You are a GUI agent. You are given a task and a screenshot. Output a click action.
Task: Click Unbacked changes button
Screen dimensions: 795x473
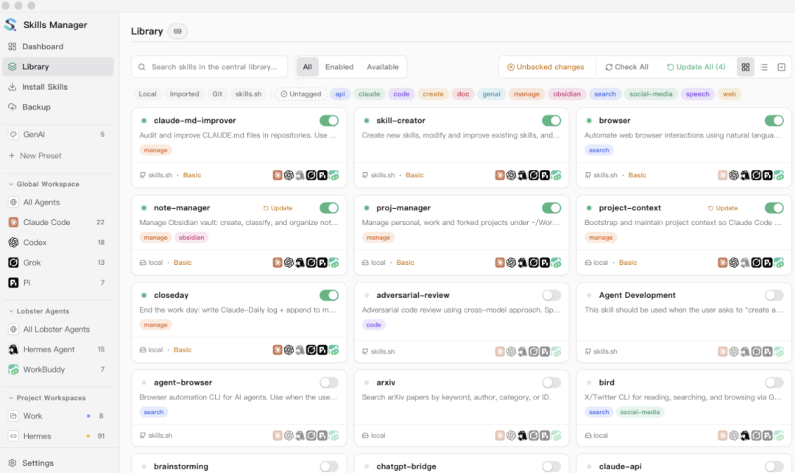(x=545, y=67)
